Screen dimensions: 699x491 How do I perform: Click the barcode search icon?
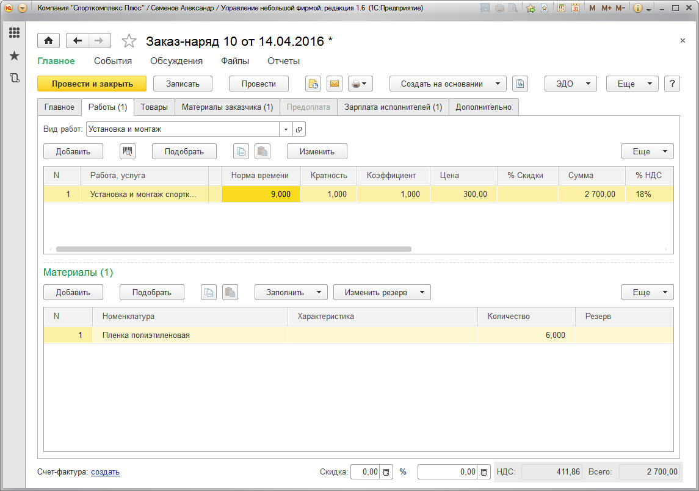click(x=128, y=151)
